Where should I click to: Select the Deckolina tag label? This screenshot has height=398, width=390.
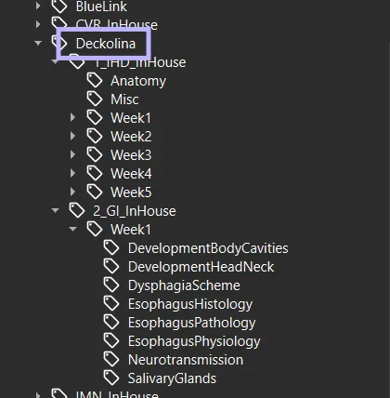click(106, 44)
